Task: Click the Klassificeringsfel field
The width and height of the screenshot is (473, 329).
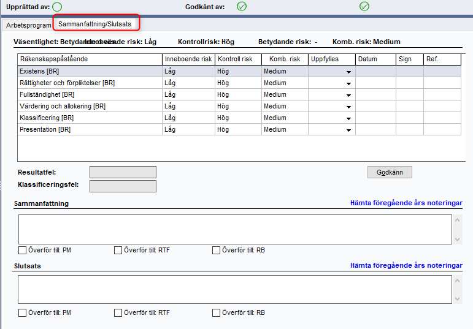Action: (123, 186)
